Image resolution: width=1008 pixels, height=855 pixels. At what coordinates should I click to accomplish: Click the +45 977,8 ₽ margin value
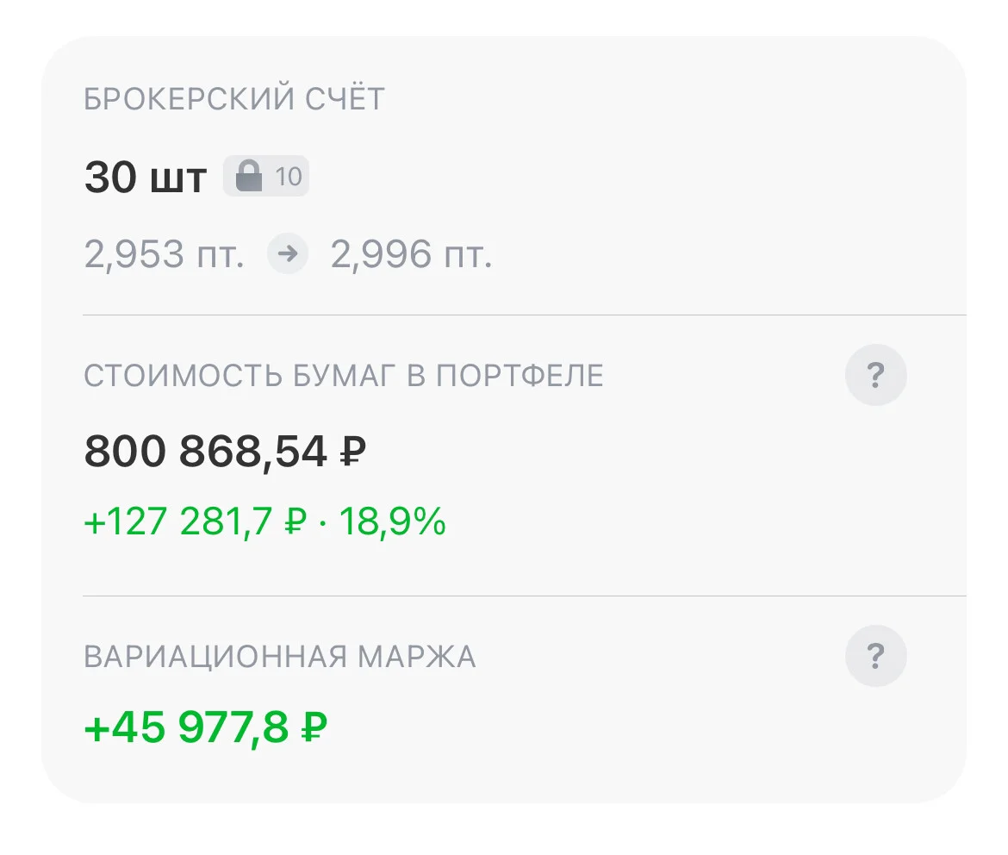pos(206,728)
